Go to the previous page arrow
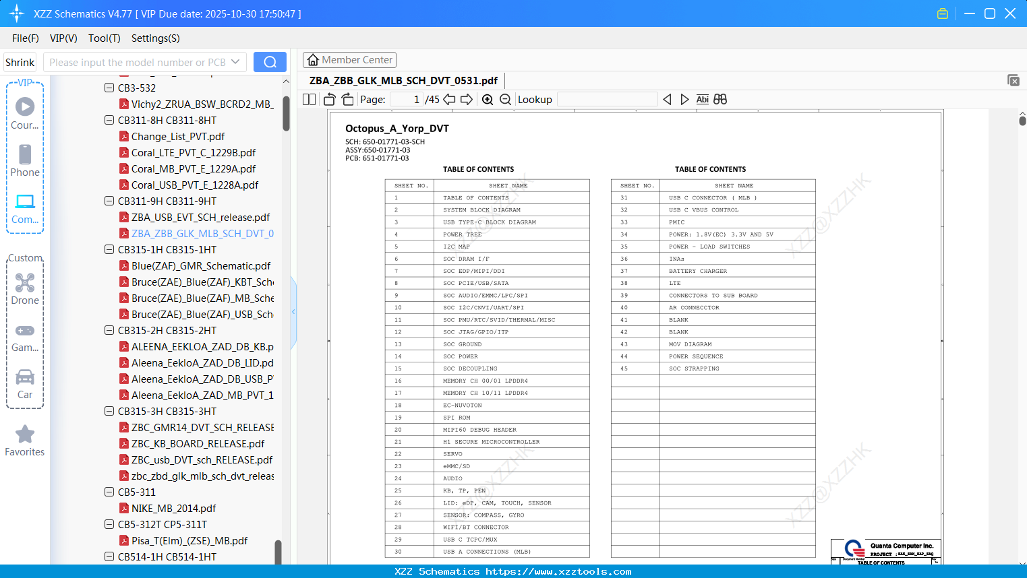 coord(449,99)
